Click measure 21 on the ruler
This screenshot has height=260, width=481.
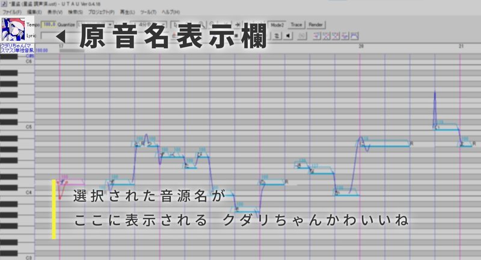(461, 46)
